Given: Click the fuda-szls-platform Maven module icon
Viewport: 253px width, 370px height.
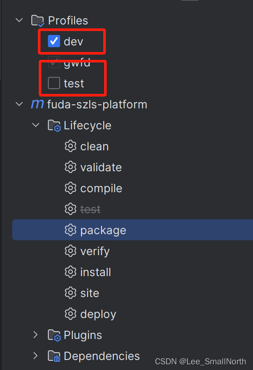Looking at the screenshot, I should click(x=38, y=104).
